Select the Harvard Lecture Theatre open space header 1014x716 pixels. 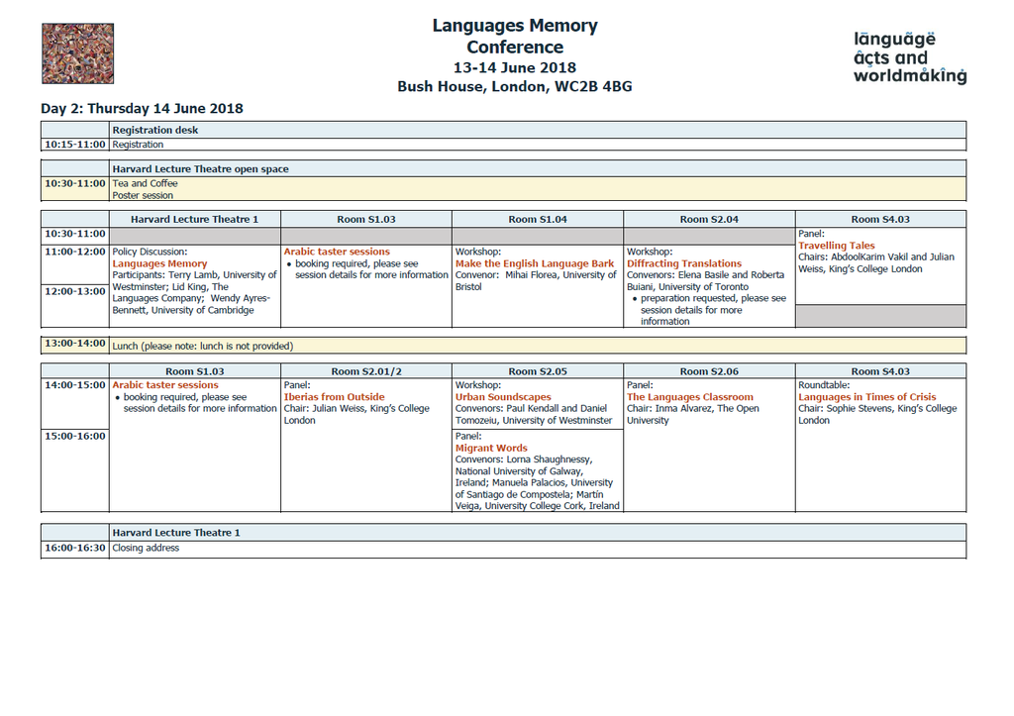tap(201, 169)
